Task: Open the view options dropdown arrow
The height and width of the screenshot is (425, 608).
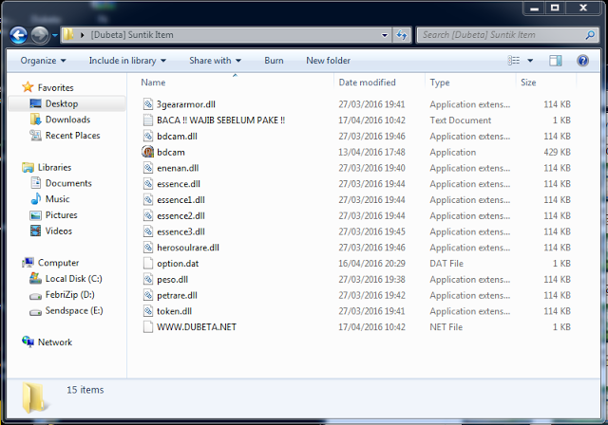Action: click(530, 61)
